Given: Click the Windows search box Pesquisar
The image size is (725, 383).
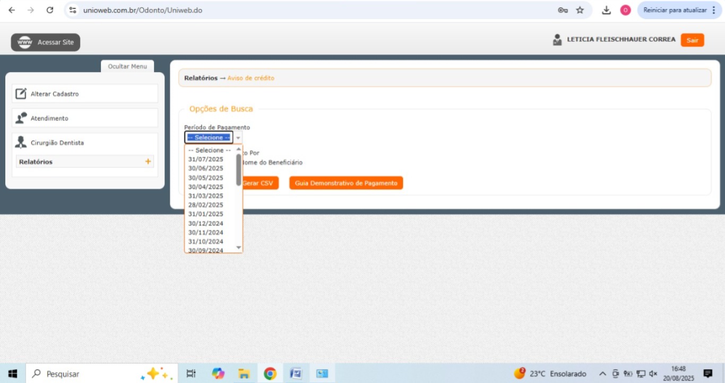Looking at the screenshot, I should [x=85, y=373].
